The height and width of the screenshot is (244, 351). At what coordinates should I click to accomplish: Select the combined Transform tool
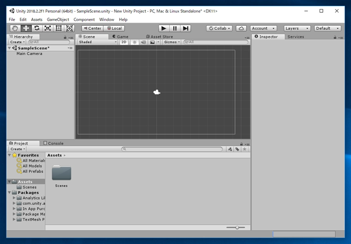(x=69, y=29)
